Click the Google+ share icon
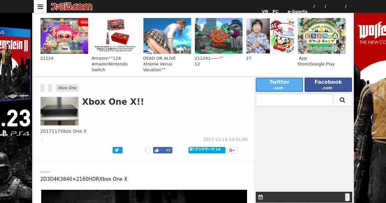Viewport: 386px width, 203px height. click(232, 150)
